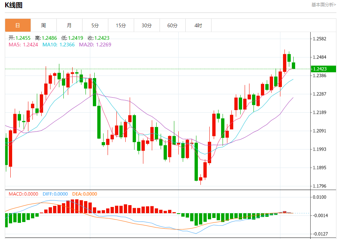Switch to the 月 monthly tab
The width and height of the screenshot is (339, 239).
point(69,25)
